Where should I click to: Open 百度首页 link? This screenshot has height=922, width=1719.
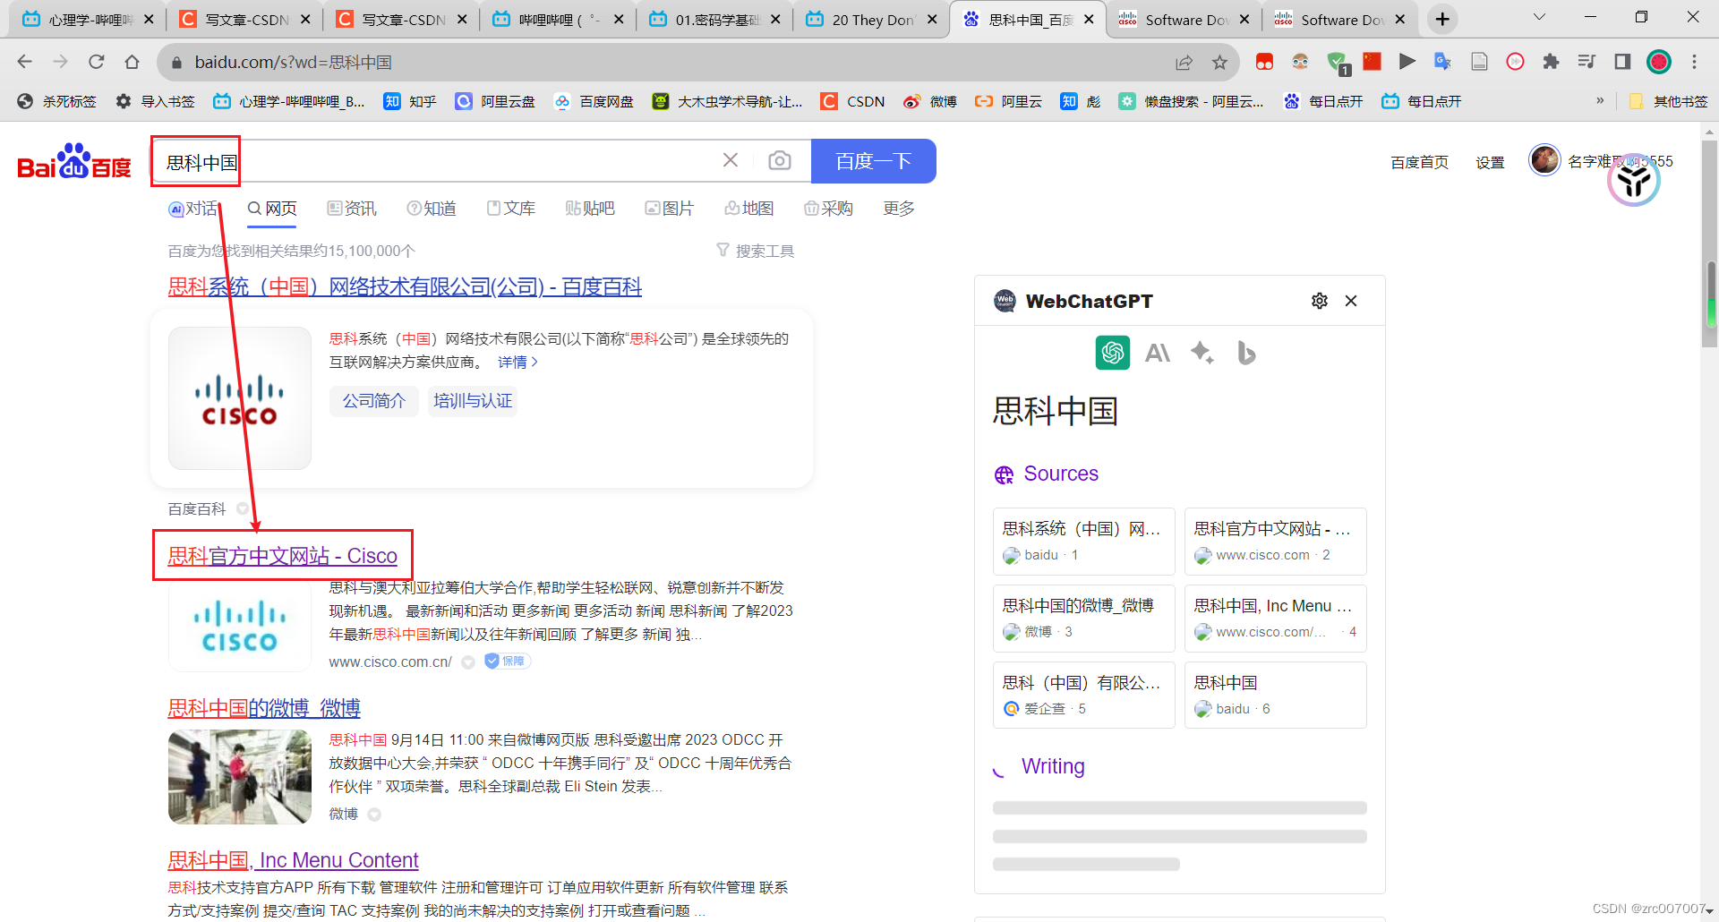tap(1419, 162)
